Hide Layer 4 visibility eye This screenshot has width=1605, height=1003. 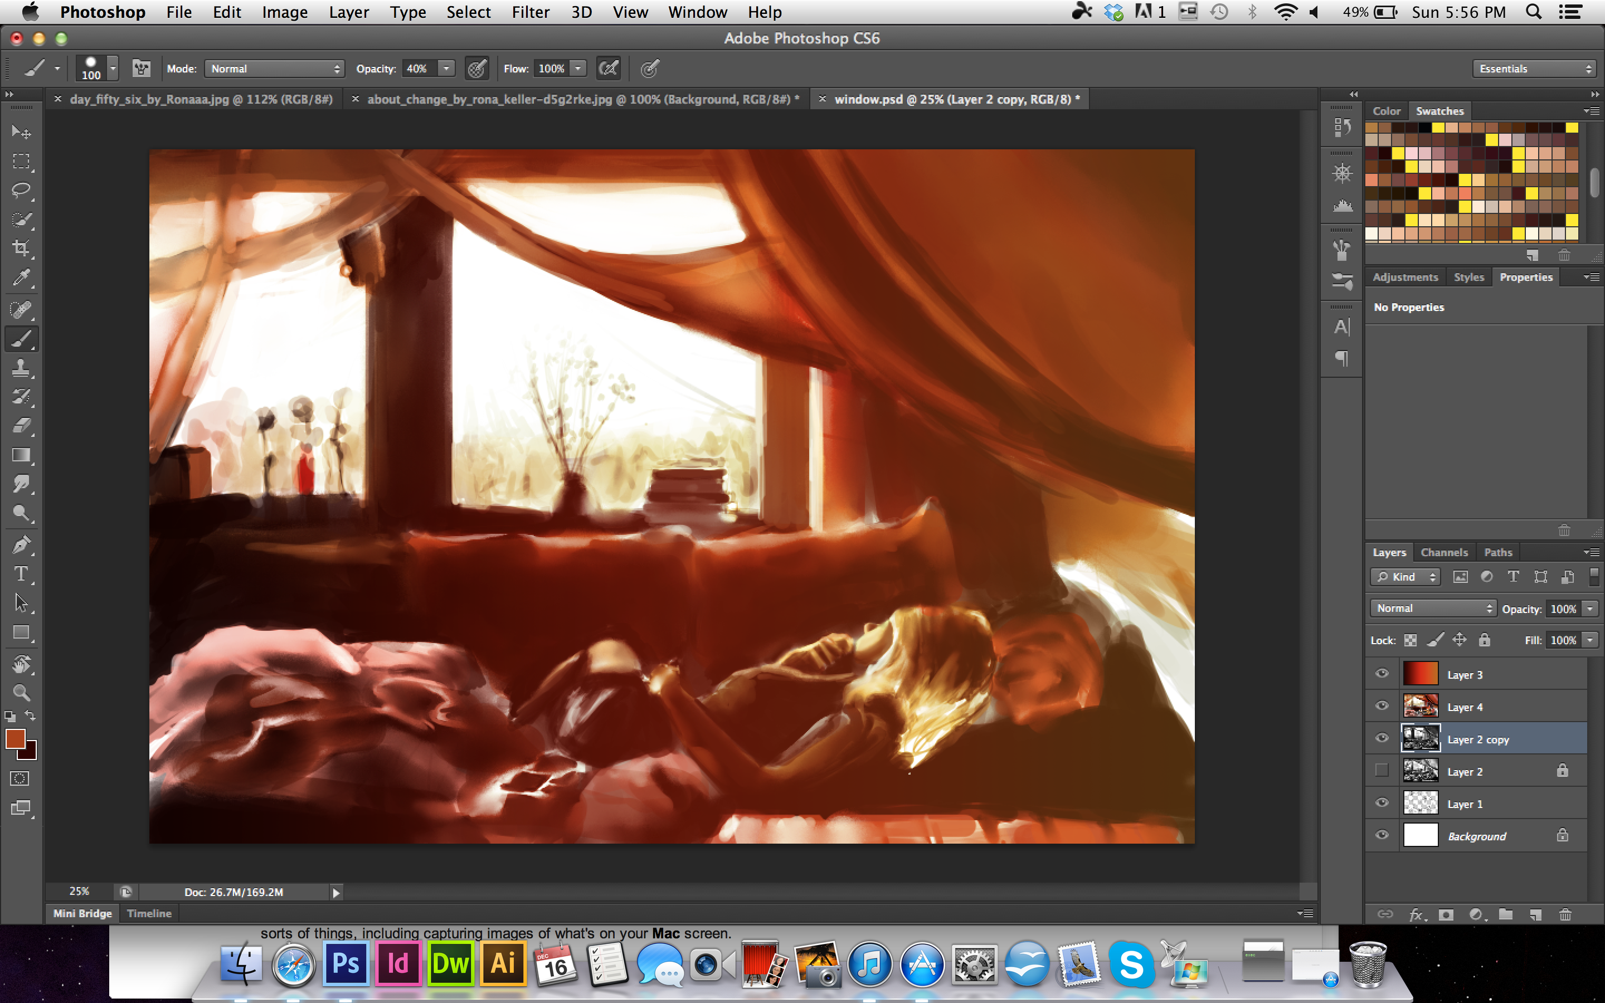pyautogui.click(x=1382, y=707)
